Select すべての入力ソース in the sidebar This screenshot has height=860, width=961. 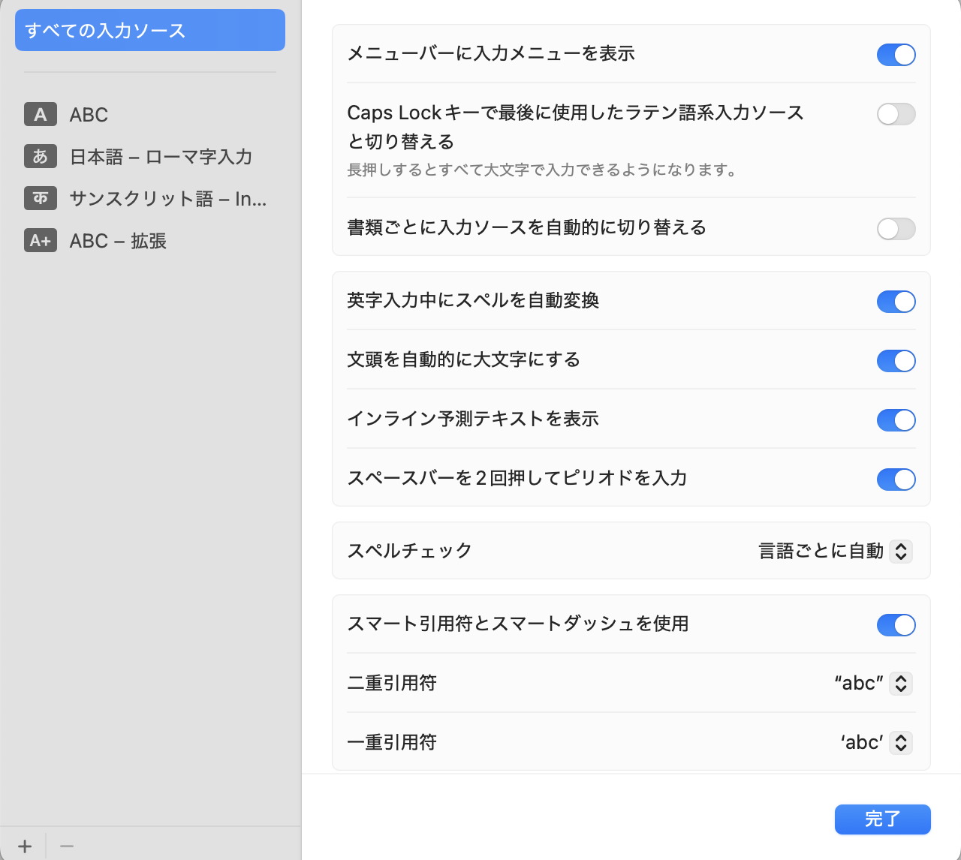(x=150, y=30)
